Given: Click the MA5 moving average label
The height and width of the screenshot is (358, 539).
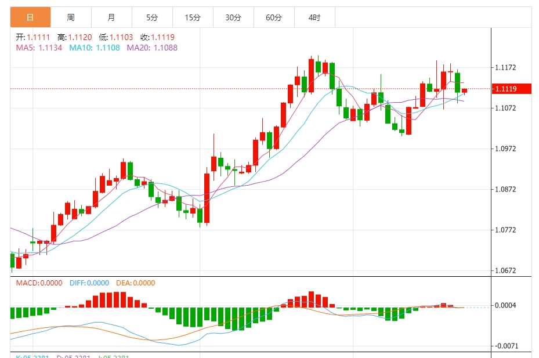Looking at the screenshot, I should [39, 48].
